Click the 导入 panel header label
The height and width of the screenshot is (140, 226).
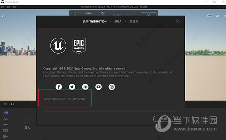[13, 104]
